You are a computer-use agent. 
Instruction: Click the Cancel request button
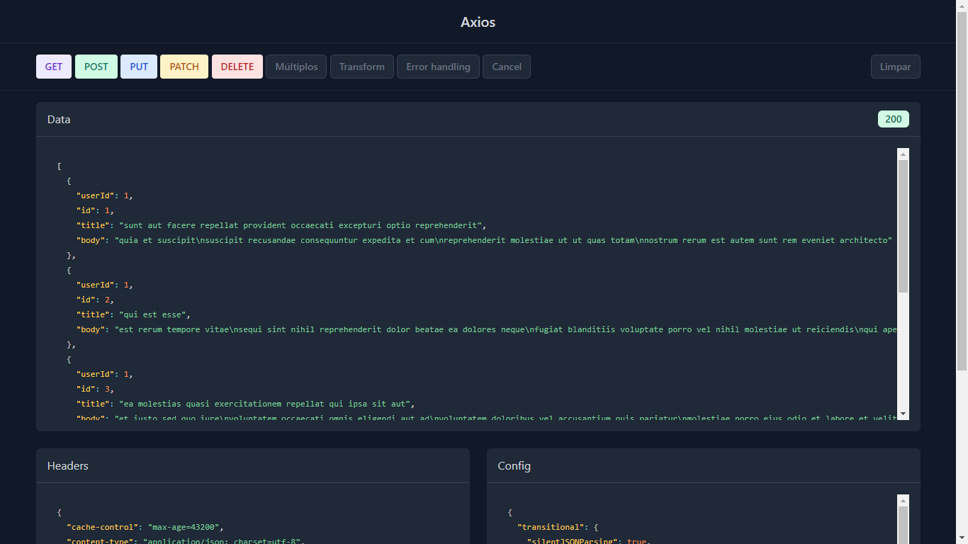click(507, 67)
